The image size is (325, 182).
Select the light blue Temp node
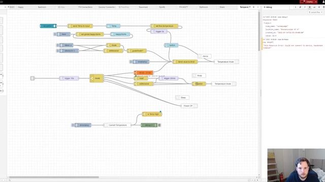[113, 26]
